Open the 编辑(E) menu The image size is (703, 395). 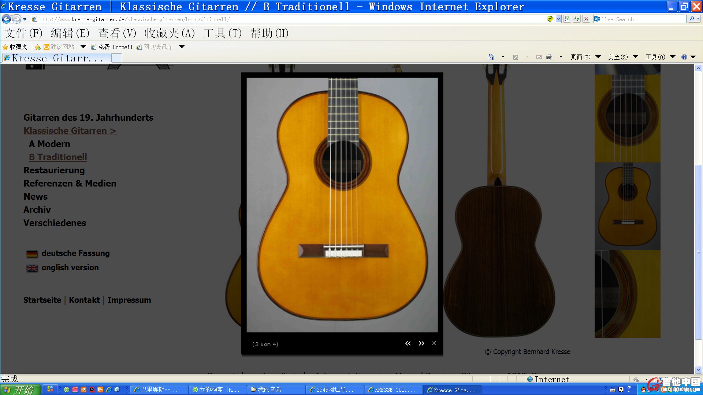(x=70, y=33)
